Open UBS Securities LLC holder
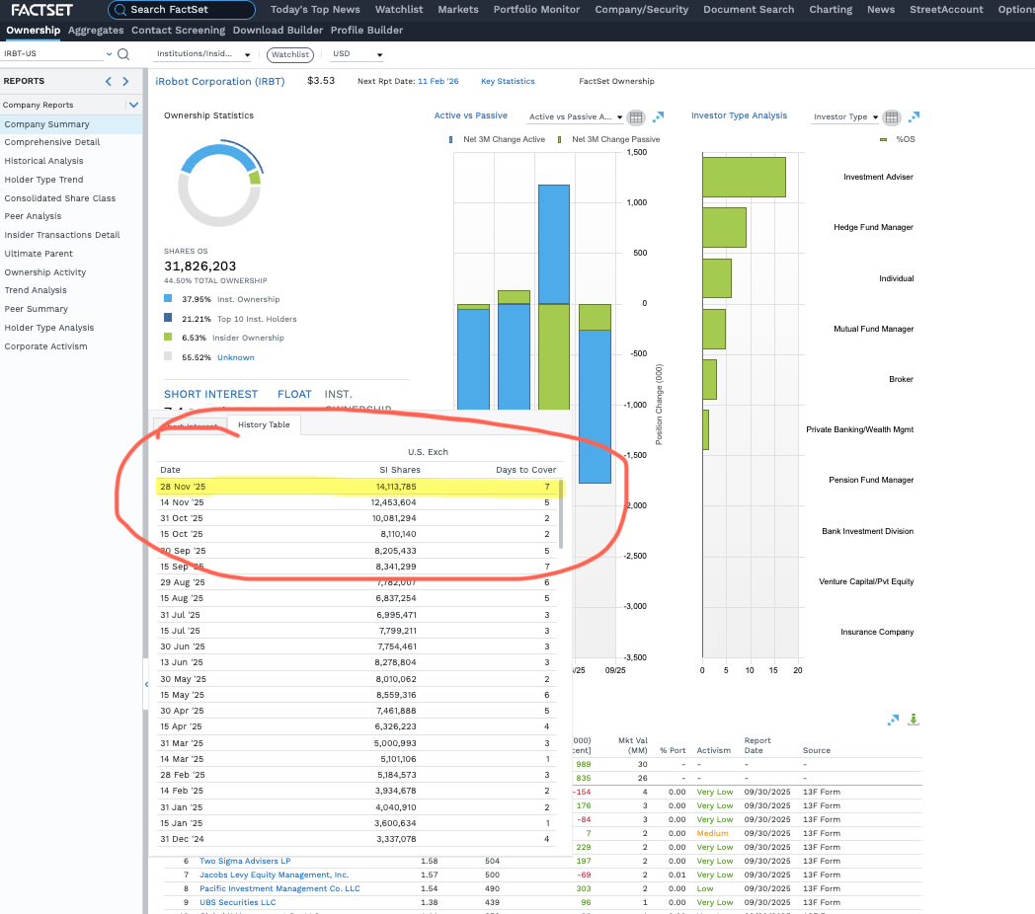 [238, 903]
